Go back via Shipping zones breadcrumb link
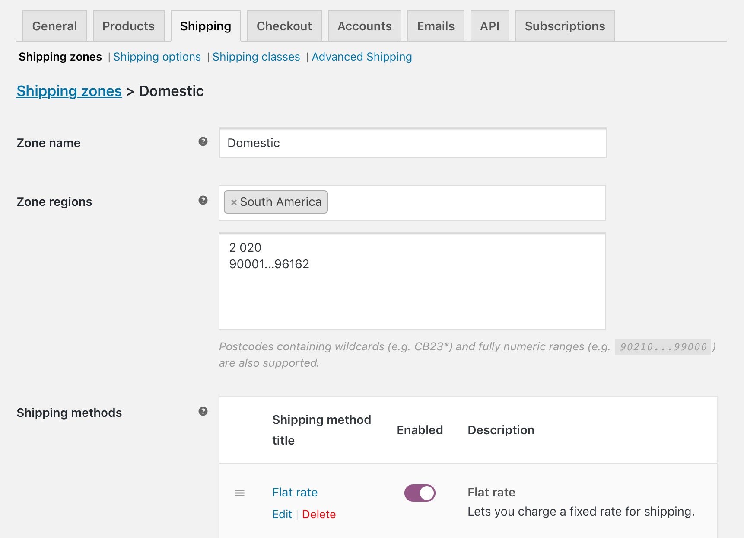 coord(69,91)
